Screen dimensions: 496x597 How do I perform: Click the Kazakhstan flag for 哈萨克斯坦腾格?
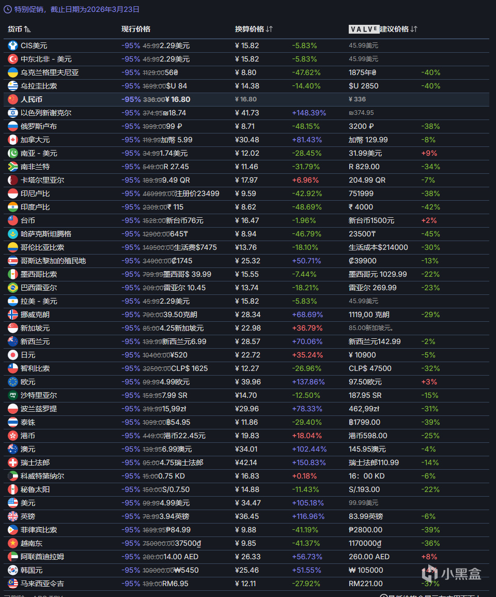tap(13, 234)
